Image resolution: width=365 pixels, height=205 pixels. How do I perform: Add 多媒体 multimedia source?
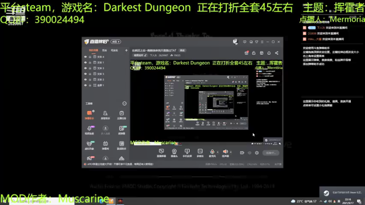tap(200, 153)
